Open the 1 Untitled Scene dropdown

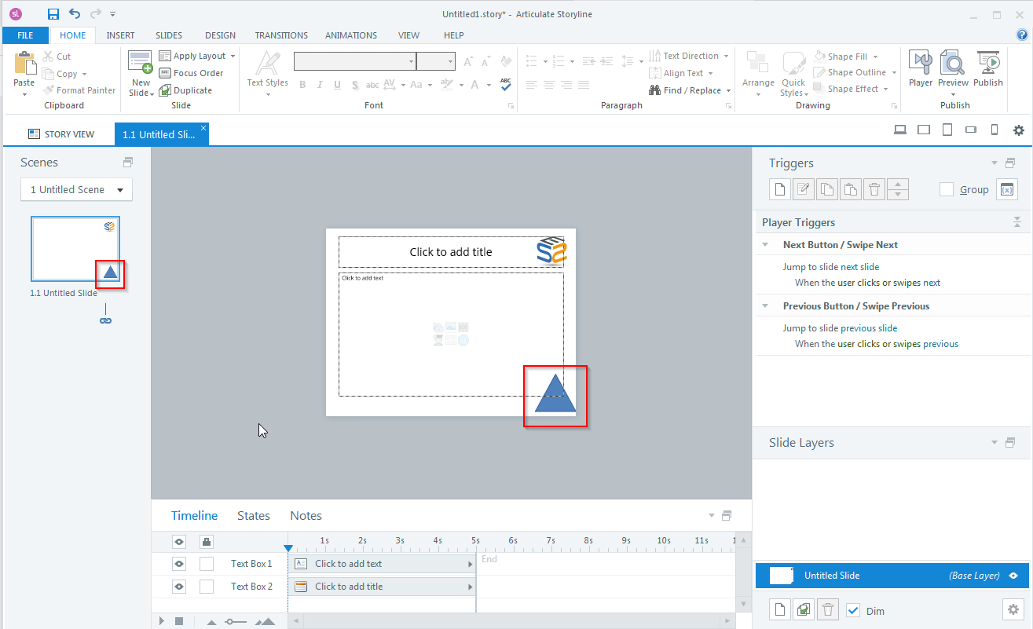76,189
